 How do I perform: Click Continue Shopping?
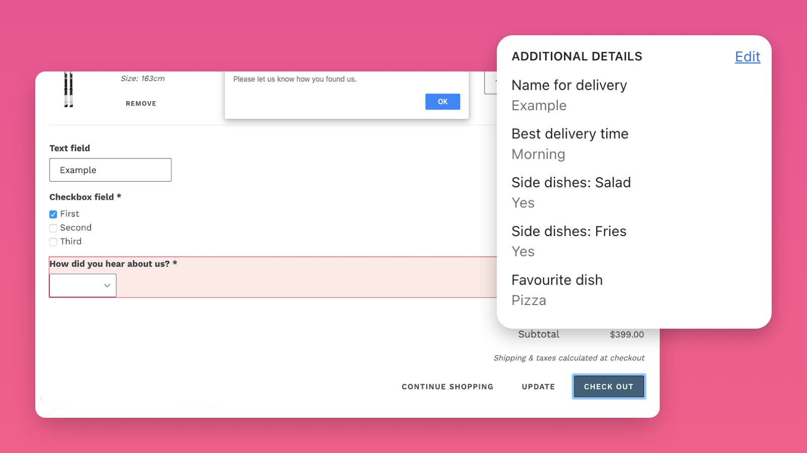pyautogui.click(x=447, y=387)
